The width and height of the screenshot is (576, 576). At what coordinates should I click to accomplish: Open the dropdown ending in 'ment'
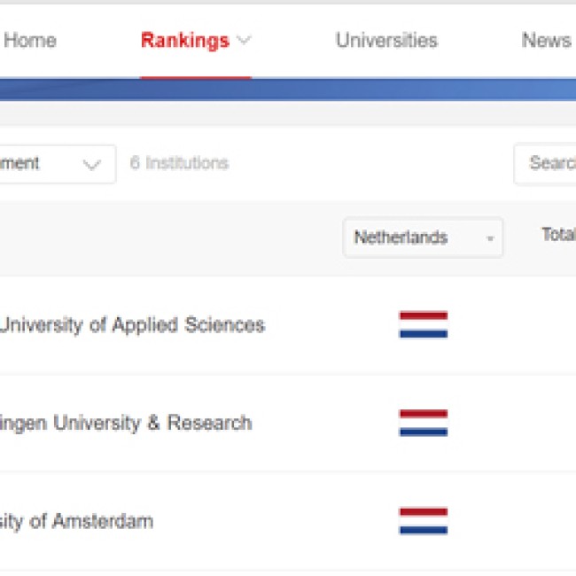[x=57, y=164]
